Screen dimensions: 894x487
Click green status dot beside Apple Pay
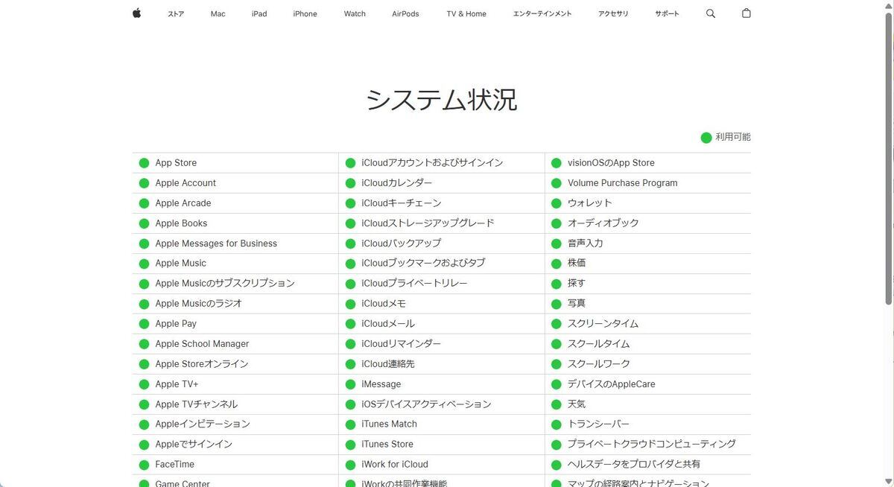click(x=144, y=324)
